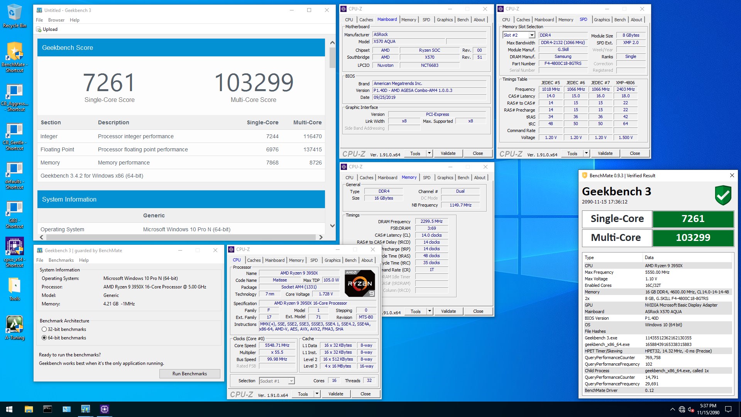Click the Windows Start button
This screenshot has height=417, width=741.
click(x=9, y=409)
